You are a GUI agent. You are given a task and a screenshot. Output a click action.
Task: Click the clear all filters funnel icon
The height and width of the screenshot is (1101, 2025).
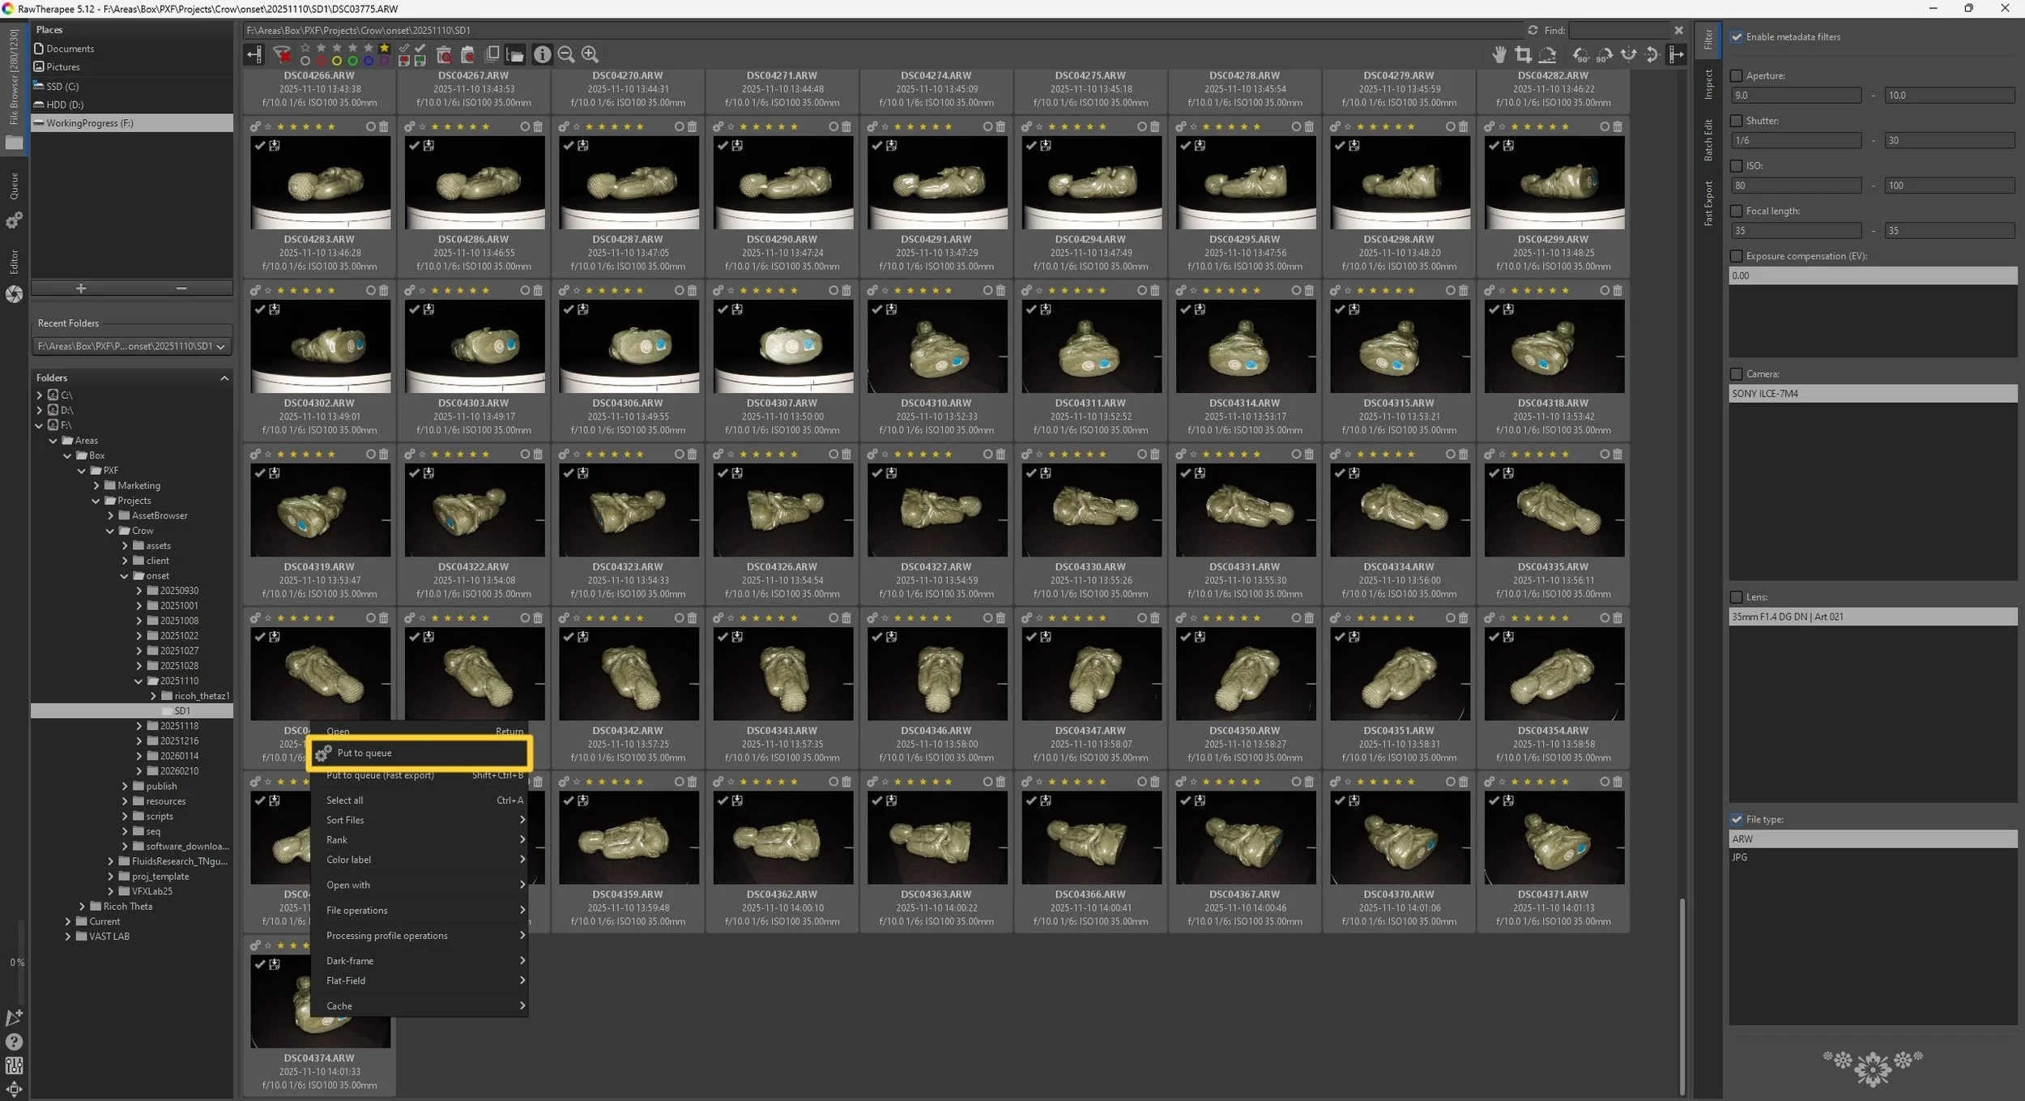pos(282,54)
